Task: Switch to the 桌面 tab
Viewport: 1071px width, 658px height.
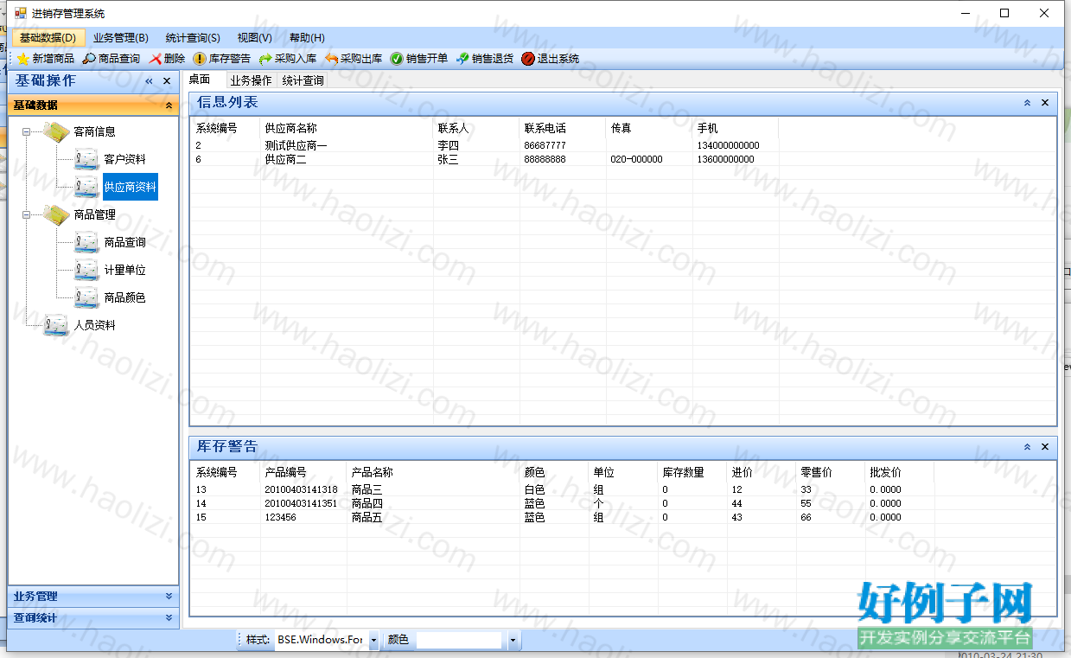Action: pyautogui.click(x=200, y=80)
